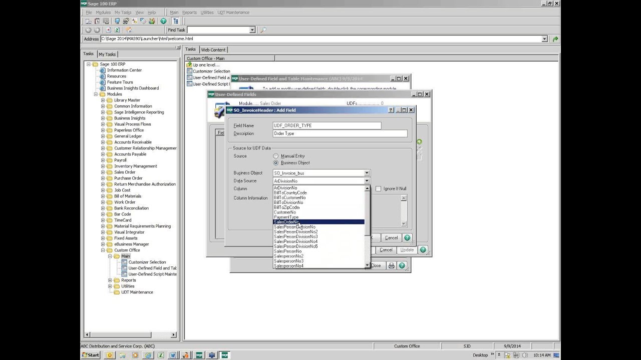Click the blue monitor toolbar icon
The image size is (641, 360).
[x=117, y=21]
